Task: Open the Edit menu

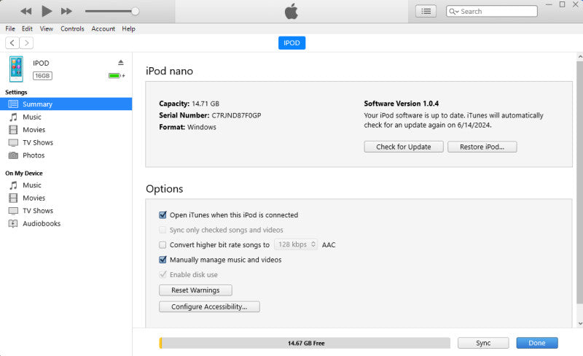Action: tap(27, 28)
